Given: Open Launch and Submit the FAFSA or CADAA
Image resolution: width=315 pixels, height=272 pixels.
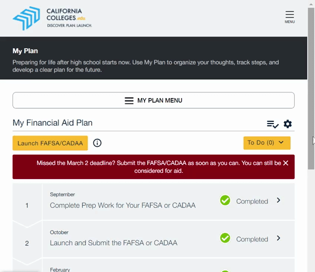Looking at the screenshot, I should tap(113, 243).
